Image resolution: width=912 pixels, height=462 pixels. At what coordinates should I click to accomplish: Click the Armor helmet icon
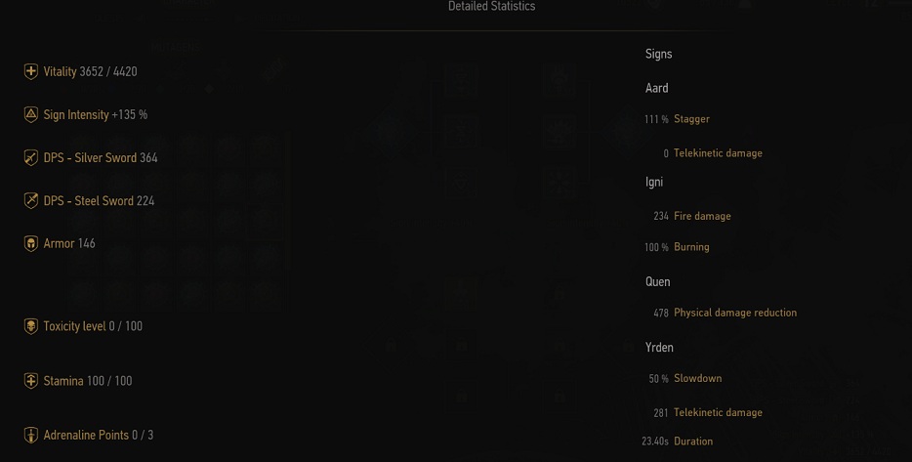[x=31, y=243]
